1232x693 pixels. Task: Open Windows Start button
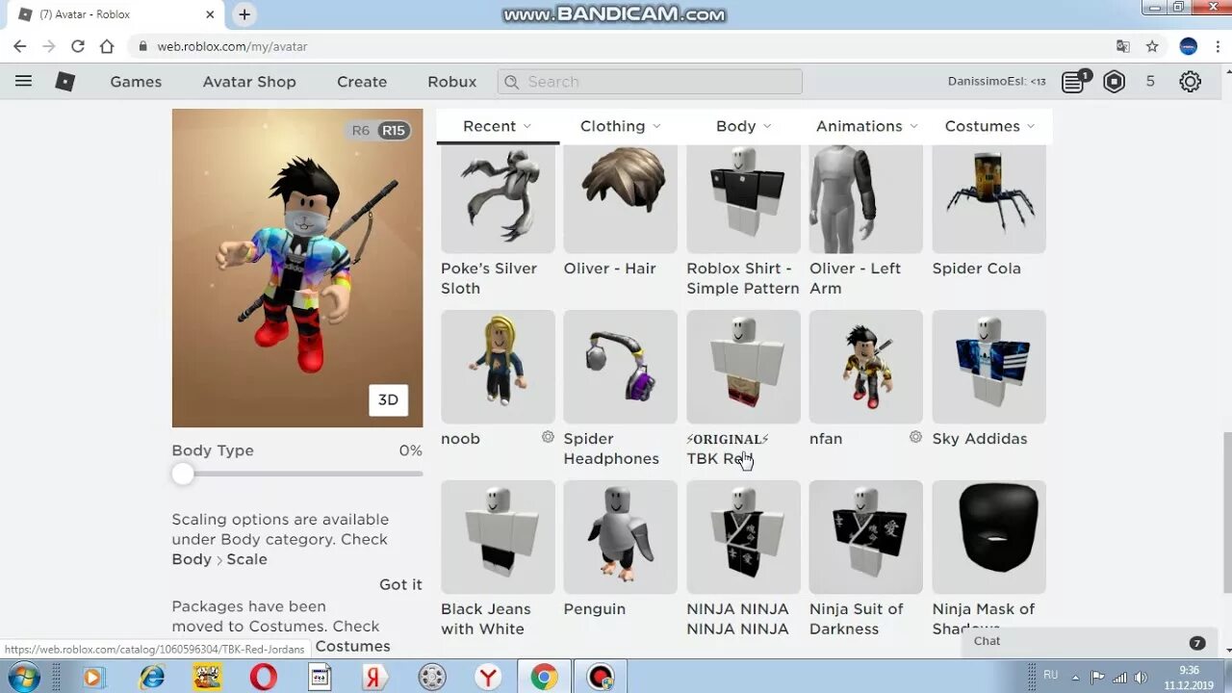(24, 677)
